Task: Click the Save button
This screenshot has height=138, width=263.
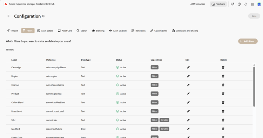Action: [254, 16]
